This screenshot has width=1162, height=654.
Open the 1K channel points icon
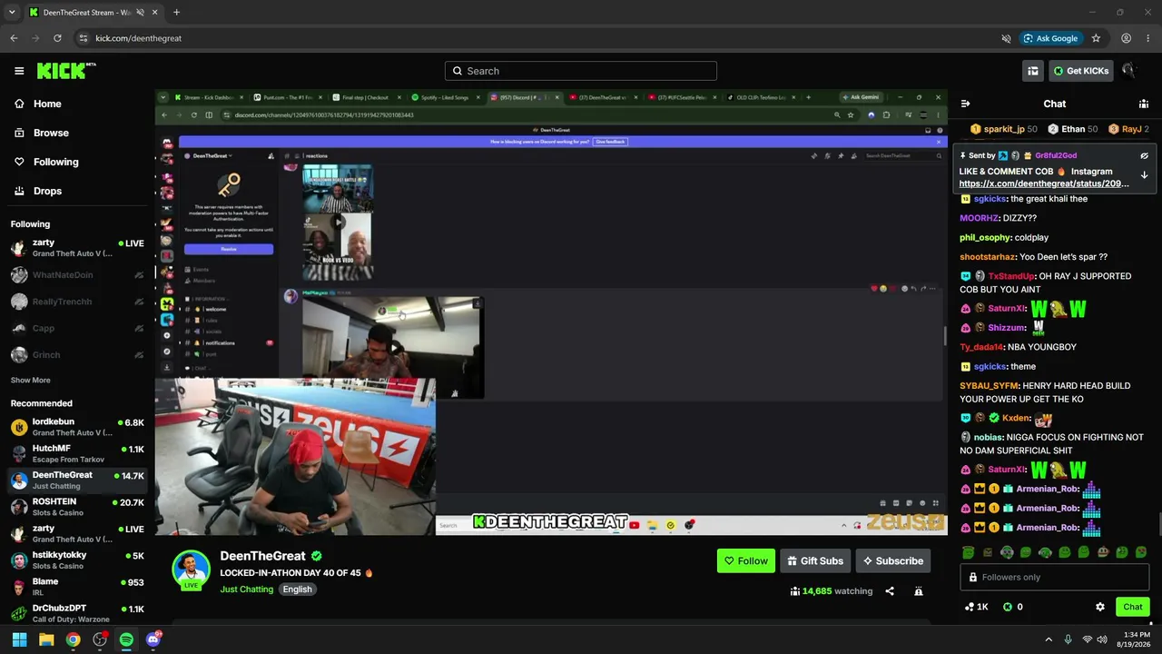pos(977,607)
